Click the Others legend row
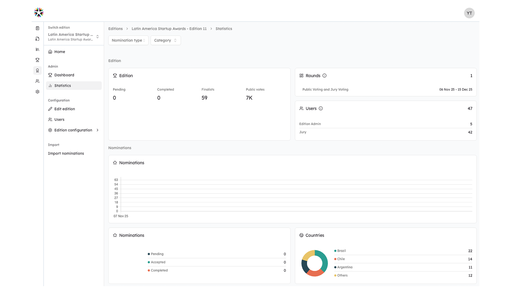 click(403, 276)
